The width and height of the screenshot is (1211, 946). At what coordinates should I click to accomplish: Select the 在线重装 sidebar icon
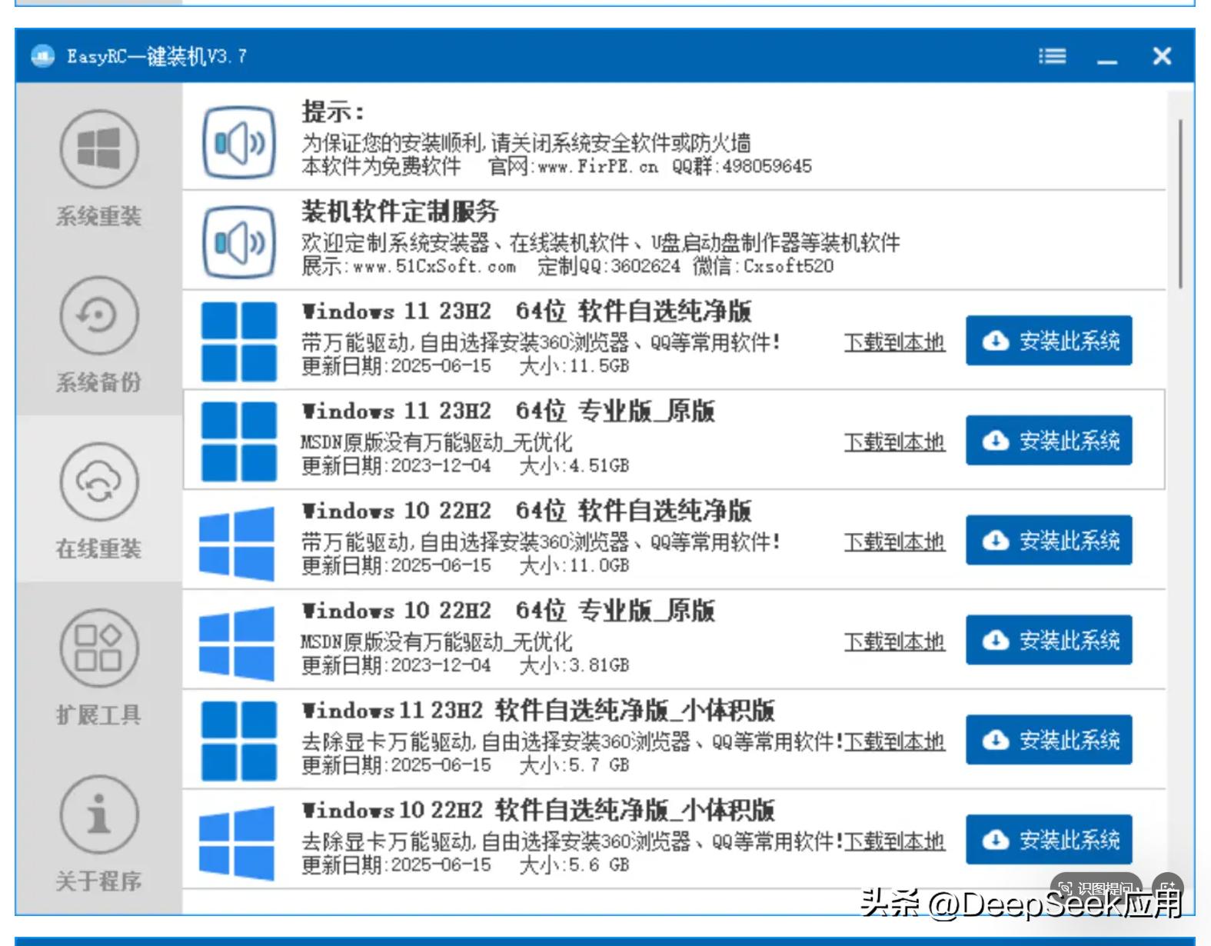99,481
